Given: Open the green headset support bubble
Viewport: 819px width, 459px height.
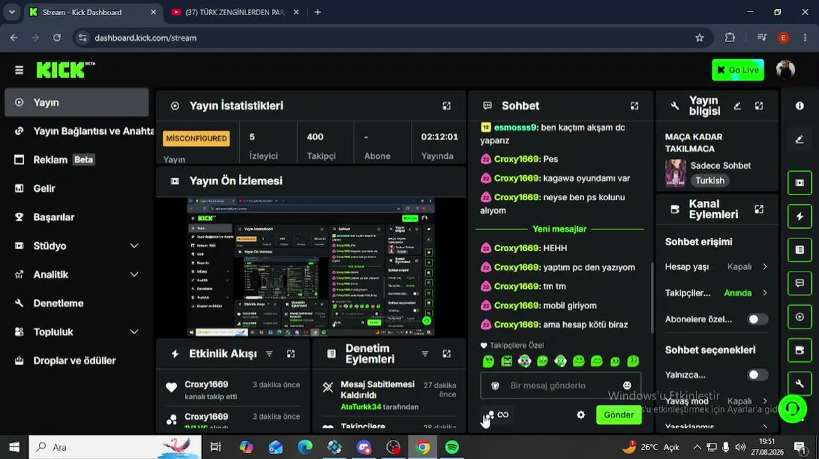Looking at the screenshot, I should tap(792, 409).
